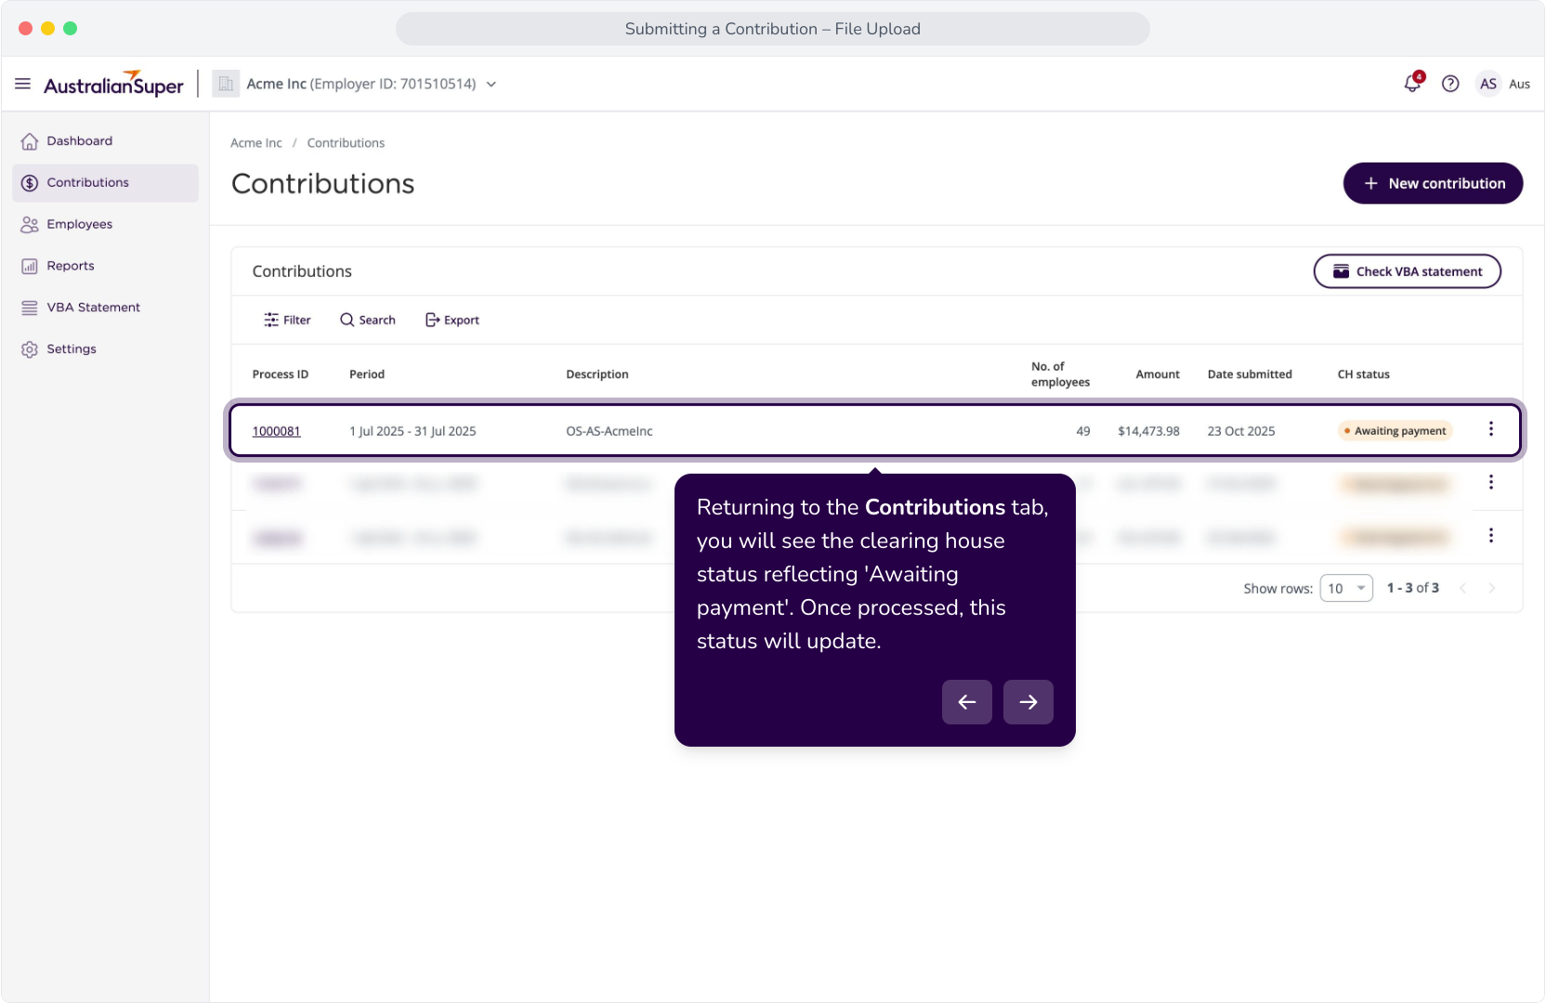Go to Dashboard in sidebar

(105, 141)
